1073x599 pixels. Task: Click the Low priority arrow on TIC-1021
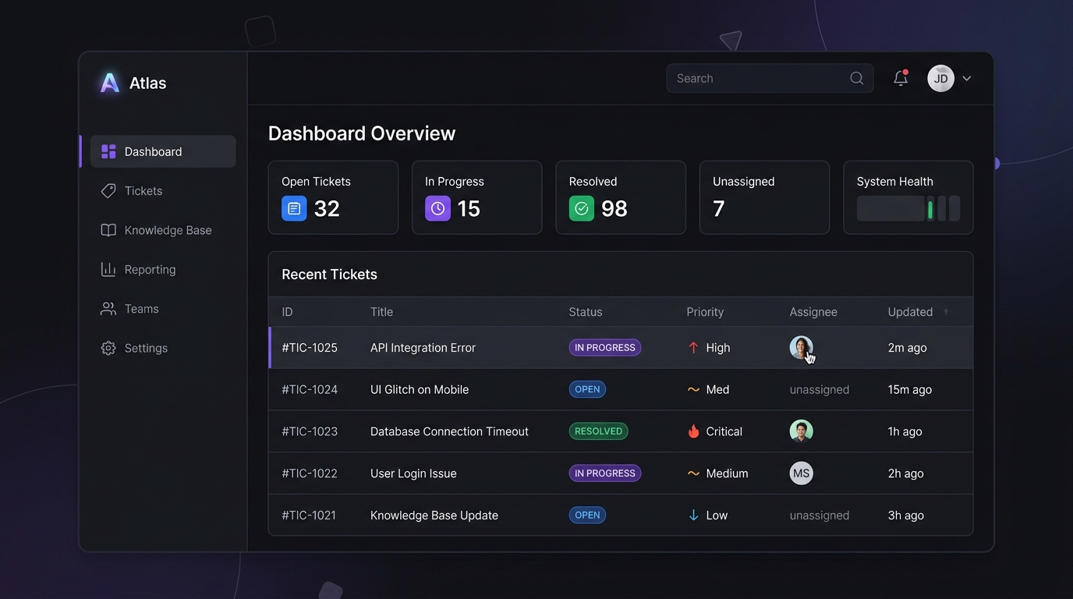point(693,516)
